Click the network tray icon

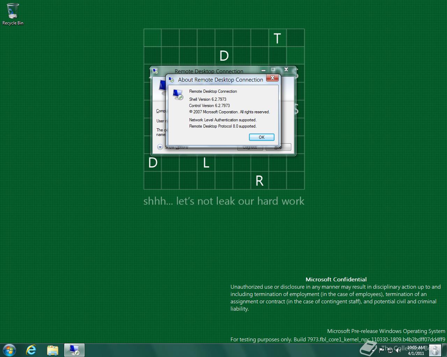click(390, 350)
